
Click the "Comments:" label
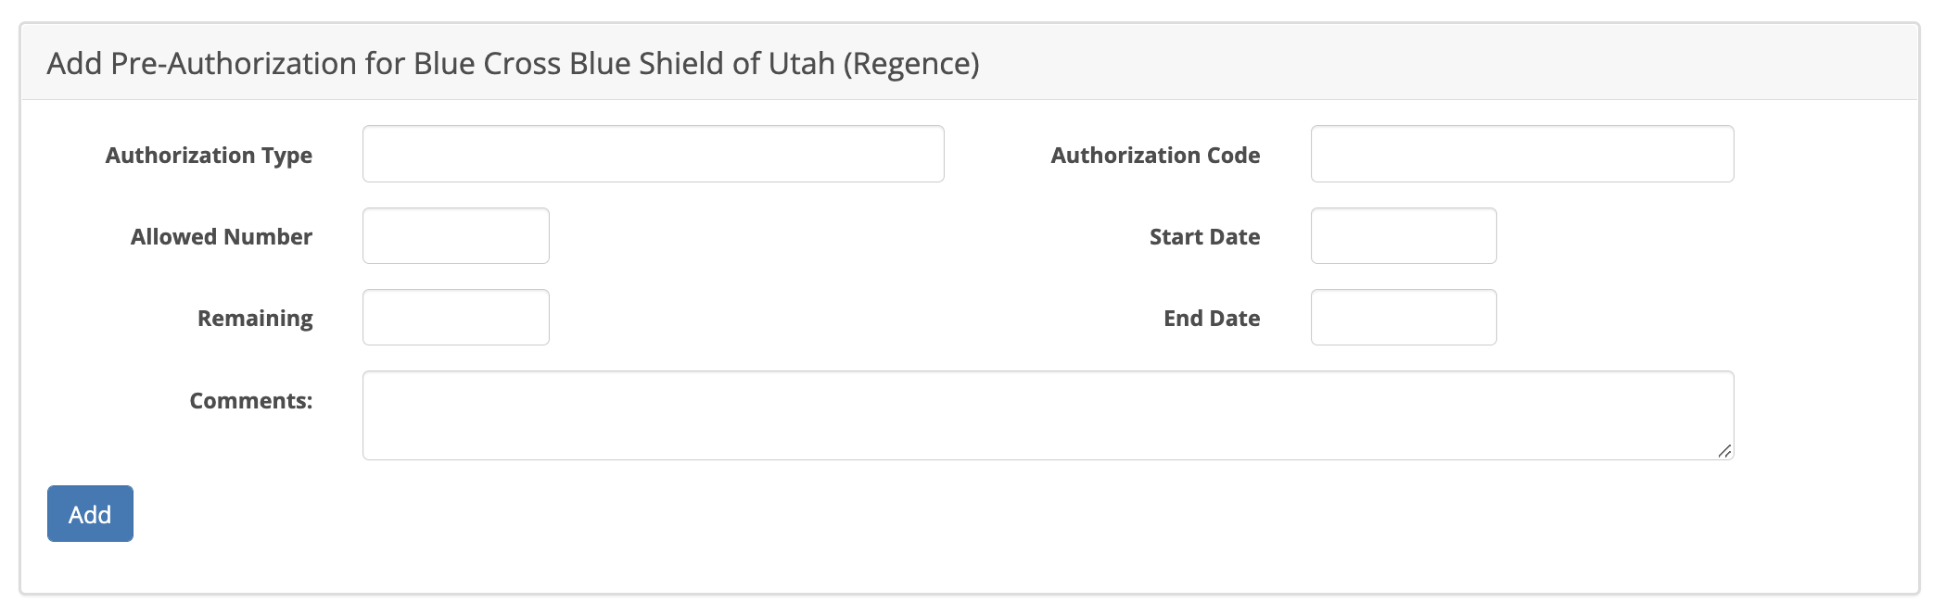click(250, 401)
